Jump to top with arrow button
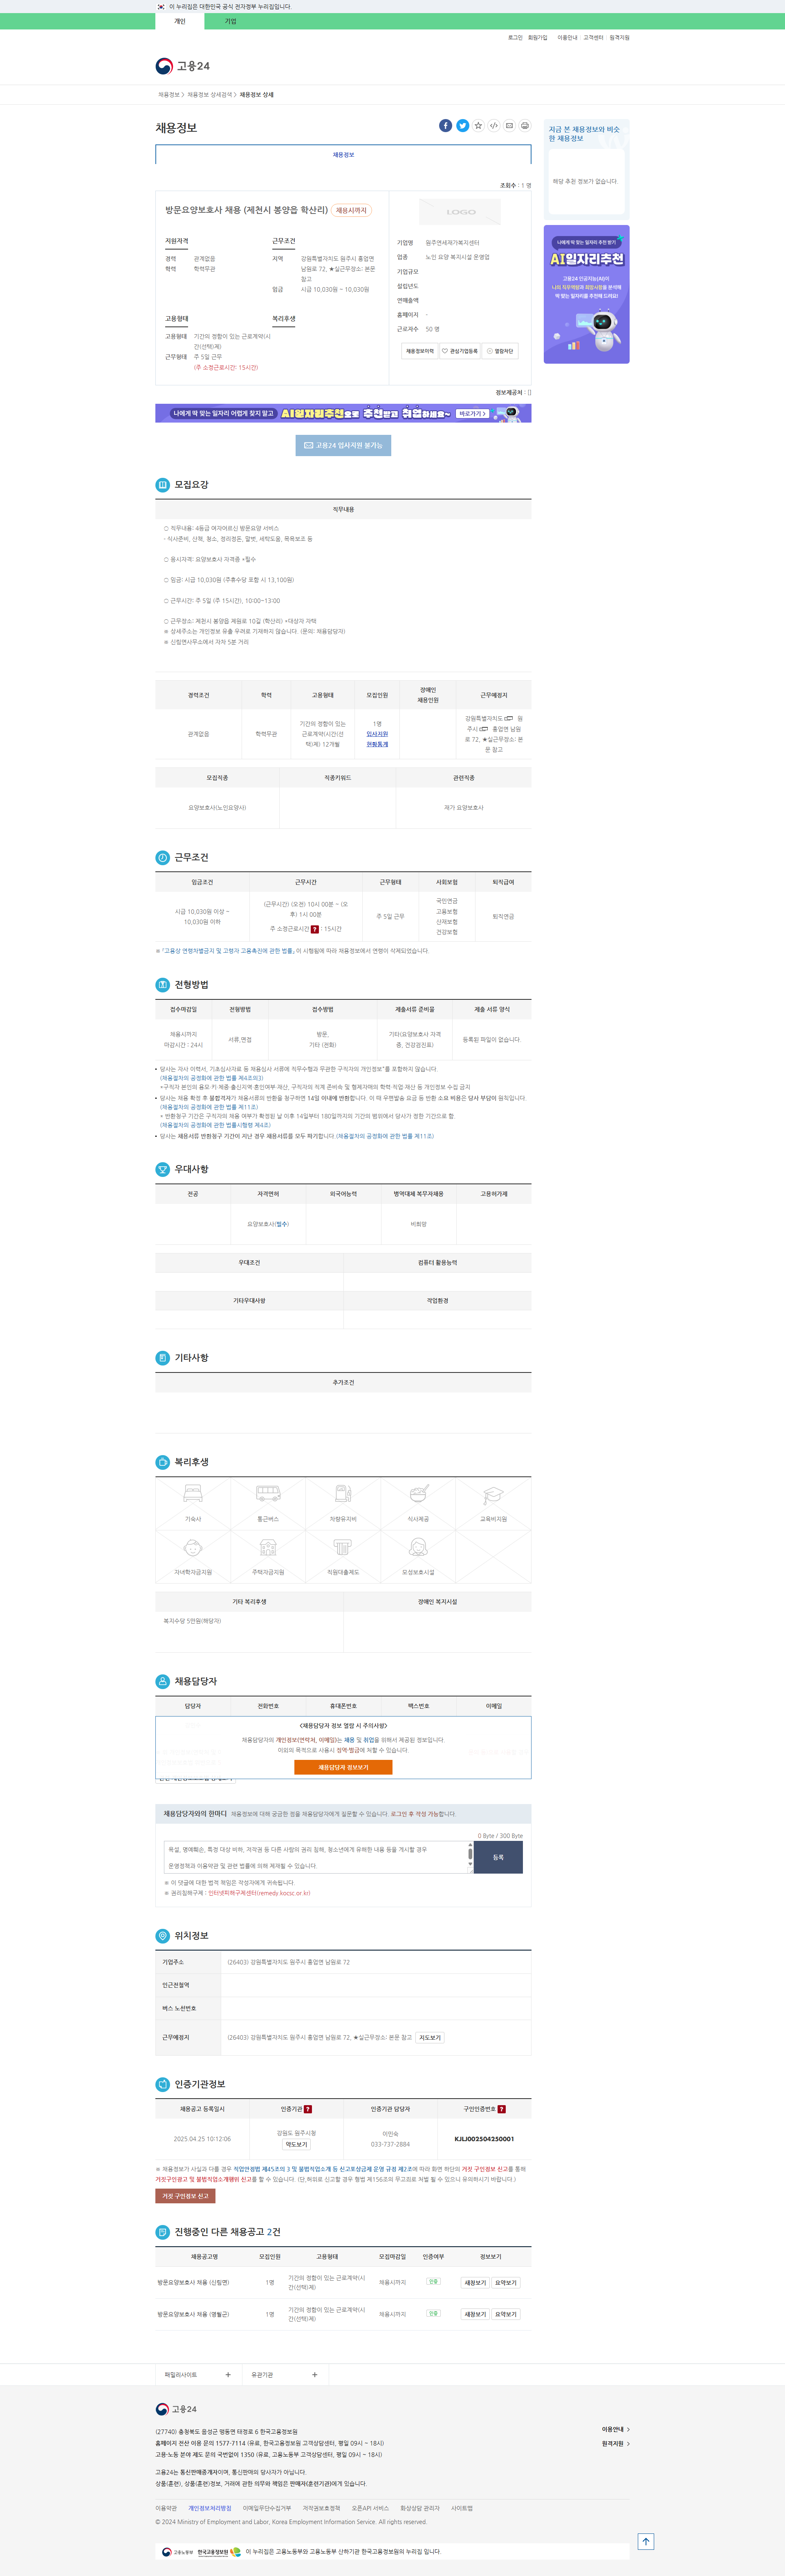The width and height of the screenshot is (785, 2576). [646, 2541]
